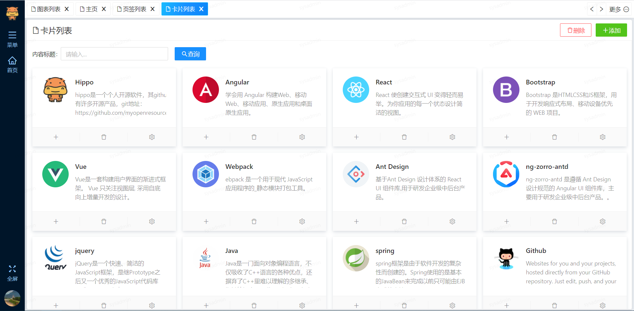Click the React logo avatar
The width and height of the screenshot is (634, 311).
(356, 90)
